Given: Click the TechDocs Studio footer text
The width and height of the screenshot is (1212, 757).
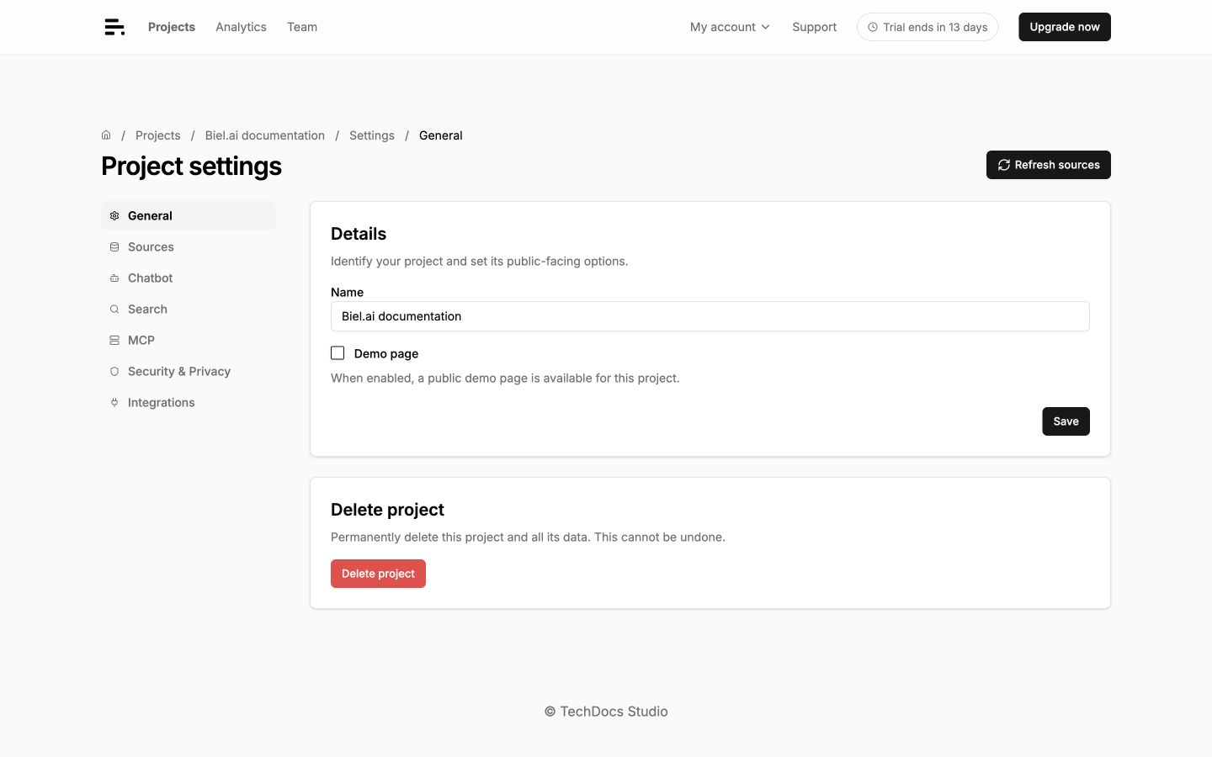Looking at the screenshot, I should point(606,712).
